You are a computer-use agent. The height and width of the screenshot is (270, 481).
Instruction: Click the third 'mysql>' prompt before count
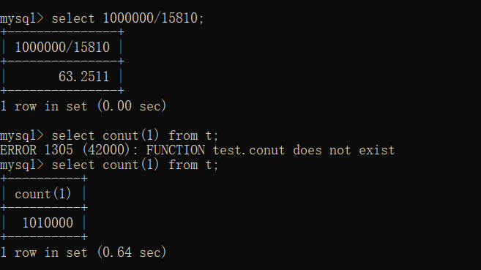[22, 165]
